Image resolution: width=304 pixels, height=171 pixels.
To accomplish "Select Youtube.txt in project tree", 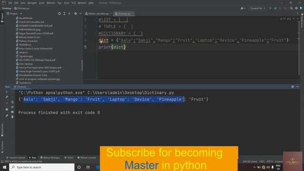I will pos(23,83).
